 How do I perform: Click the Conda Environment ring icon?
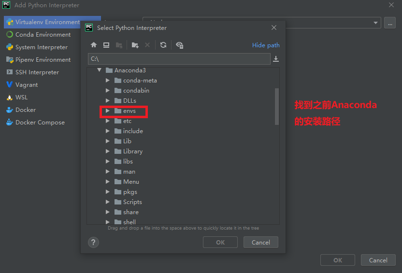(x=10, y=34)
